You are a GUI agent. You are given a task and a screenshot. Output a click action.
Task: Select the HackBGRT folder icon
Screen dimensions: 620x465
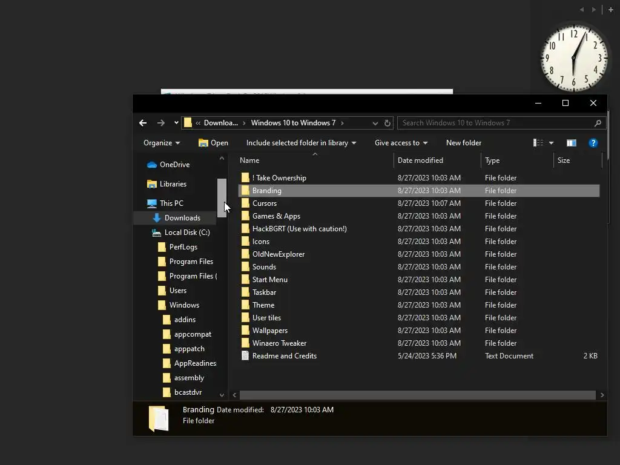click(246, 228)
